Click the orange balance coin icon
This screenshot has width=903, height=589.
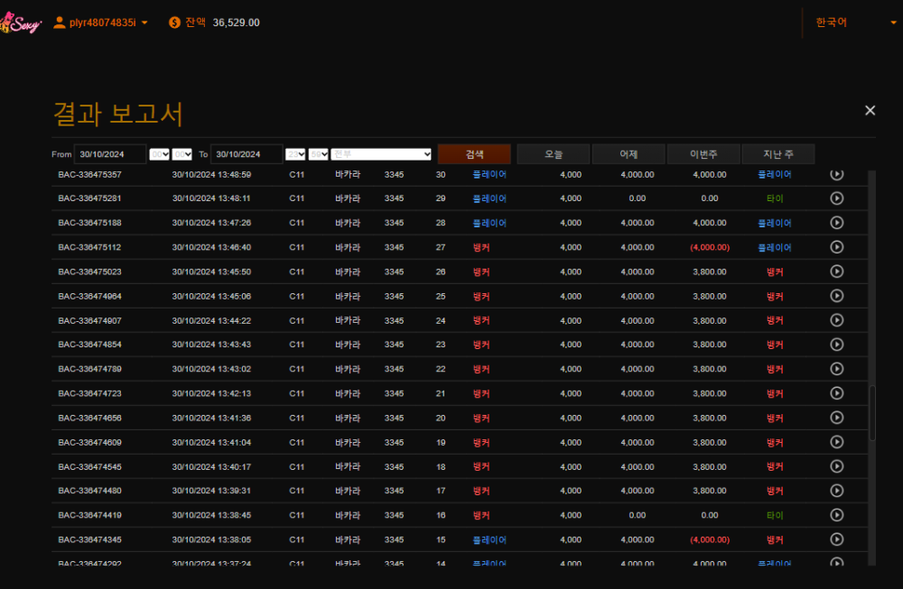tap(174, 23)
